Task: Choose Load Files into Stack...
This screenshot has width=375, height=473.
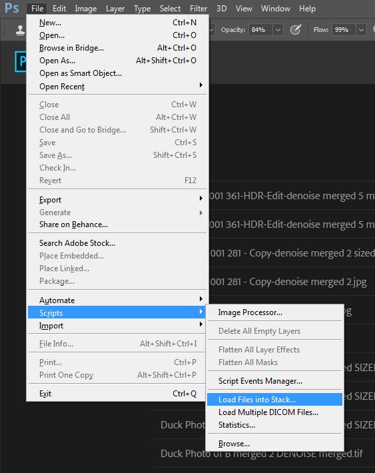Action: tap(274, 400)
